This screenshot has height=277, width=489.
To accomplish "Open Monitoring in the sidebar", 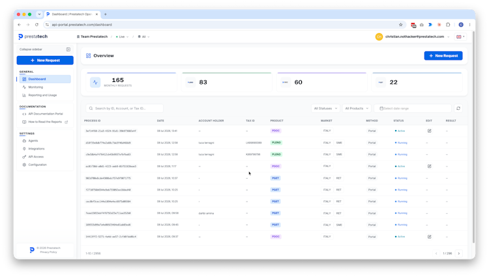I will point(36,87).
